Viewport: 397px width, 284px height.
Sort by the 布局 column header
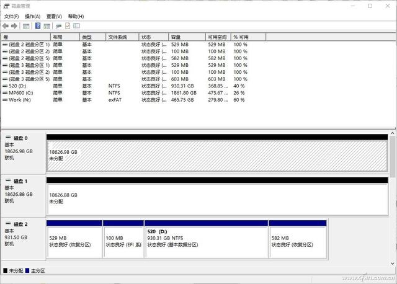(65, 37)
